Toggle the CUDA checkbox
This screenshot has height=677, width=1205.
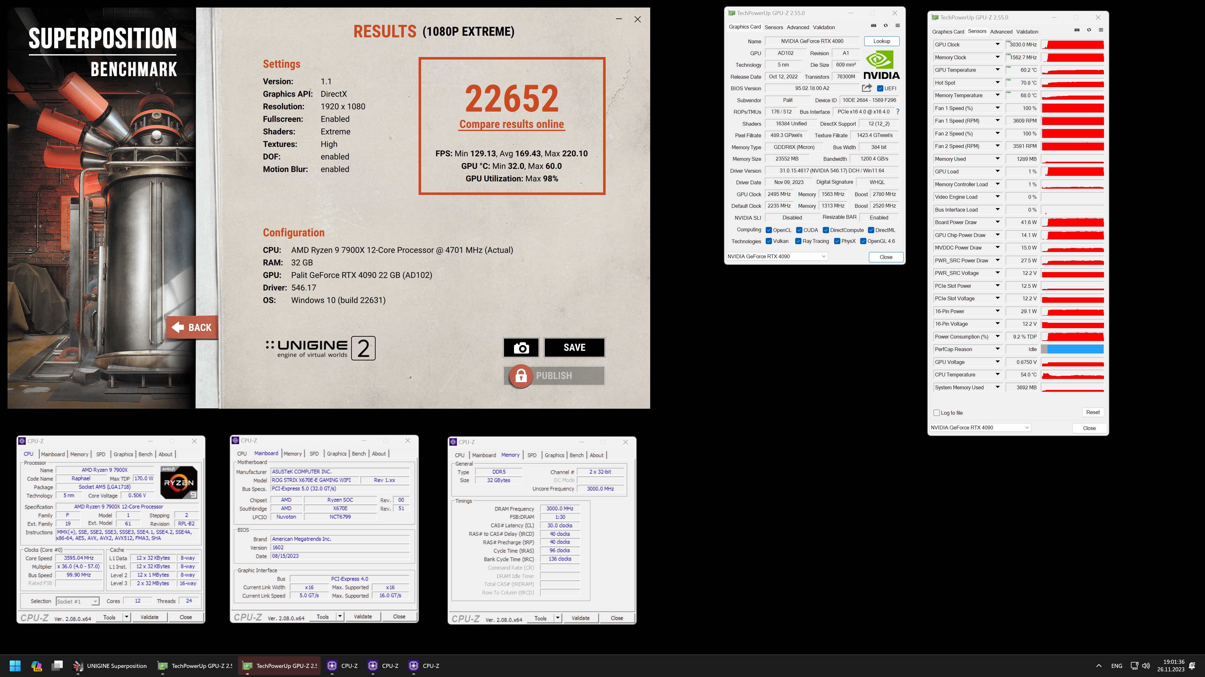click(799, 230)
